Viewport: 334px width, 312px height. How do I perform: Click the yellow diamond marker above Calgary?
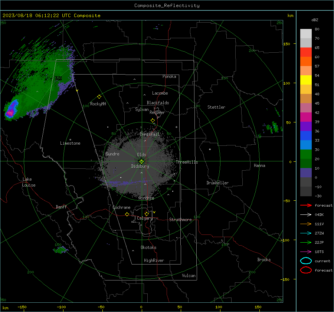click(147, 214)
